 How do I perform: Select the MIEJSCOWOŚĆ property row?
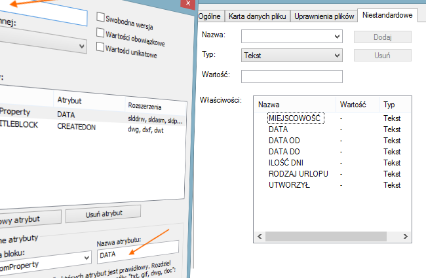coord(333,118)
